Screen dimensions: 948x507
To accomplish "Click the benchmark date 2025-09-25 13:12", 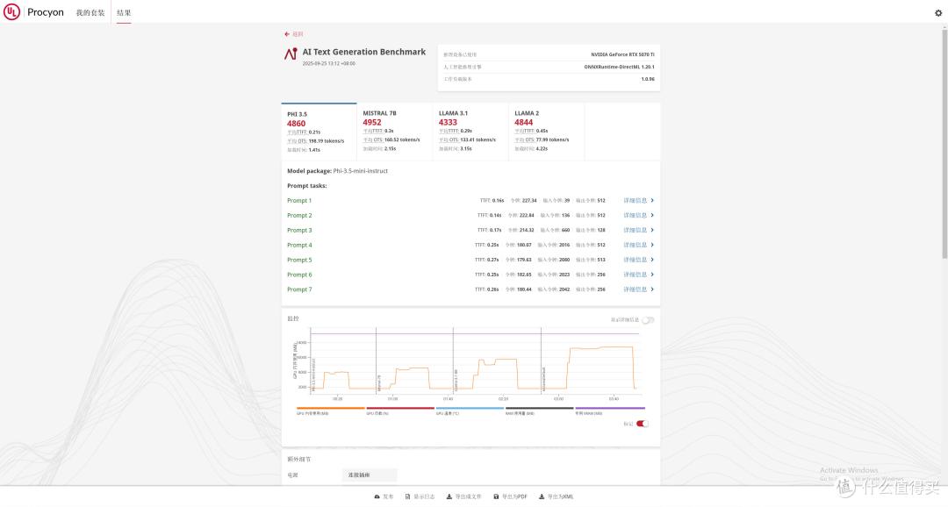I will pyautogui.click(x=329, y=63).
